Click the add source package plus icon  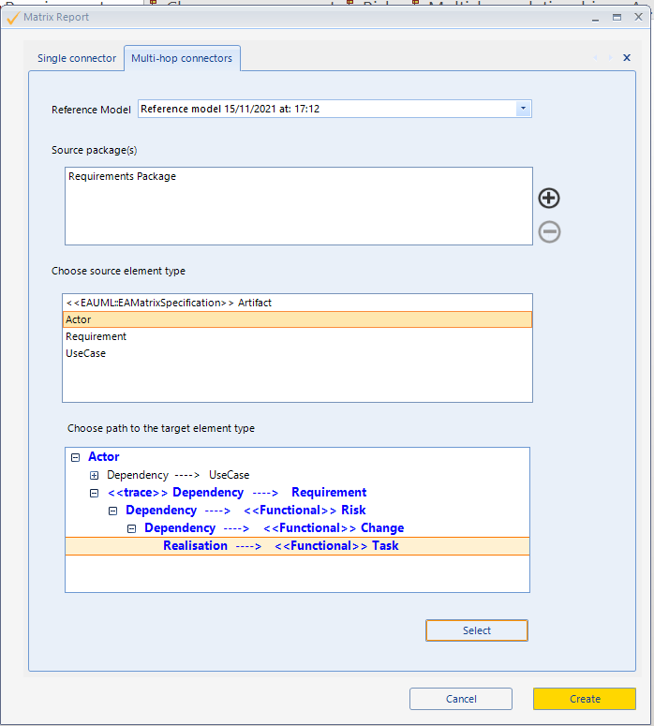(549, 199)
